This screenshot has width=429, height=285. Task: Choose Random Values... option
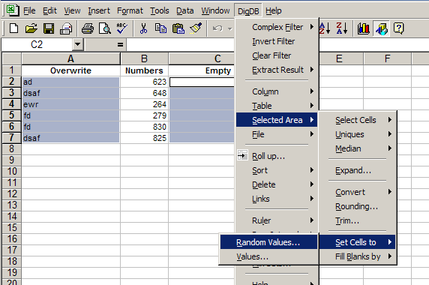pyautogui.click(x=268, y=242)
